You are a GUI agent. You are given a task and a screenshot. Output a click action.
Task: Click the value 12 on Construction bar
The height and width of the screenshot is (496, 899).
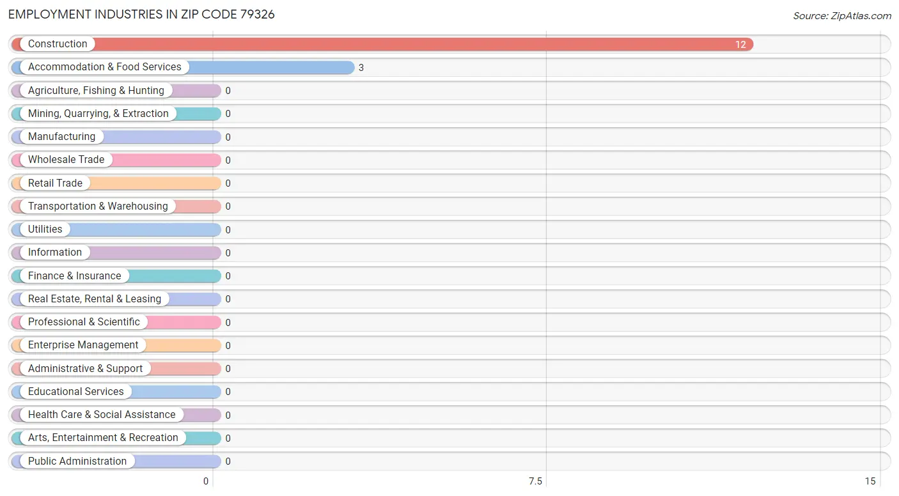[740, 45]
